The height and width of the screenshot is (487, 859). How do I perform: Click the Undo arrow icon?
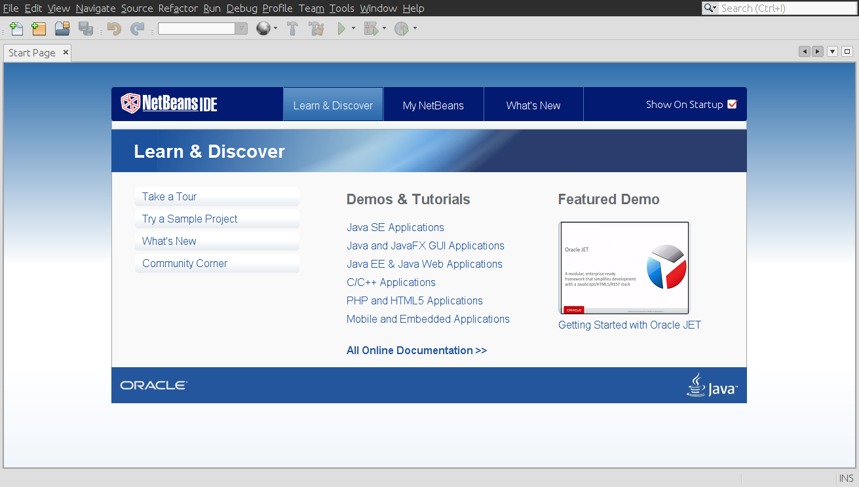click(x=114, y=29)
